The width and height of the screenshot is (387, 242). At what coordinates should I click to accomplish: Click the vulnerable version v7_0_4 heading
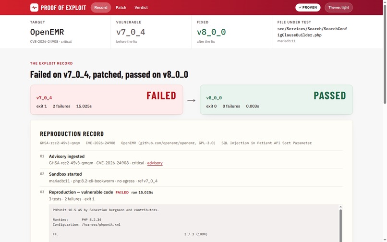[131, 32]
